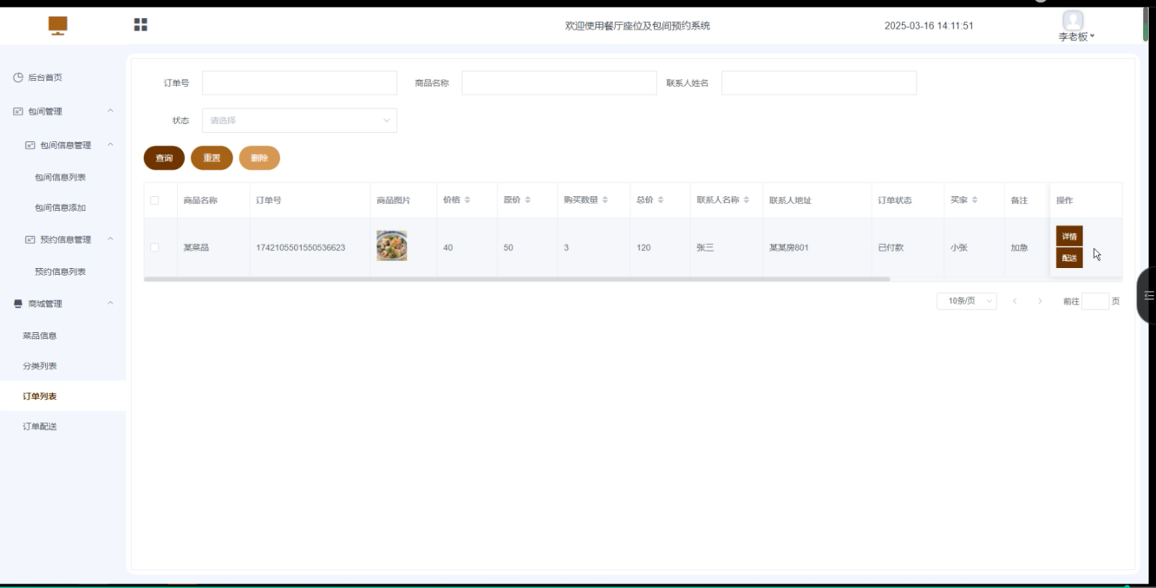Click the 配送 button for 某菜品 order
This screenshot has height=588, width=1156.
pyautogui.click(x=1069, y=258)
